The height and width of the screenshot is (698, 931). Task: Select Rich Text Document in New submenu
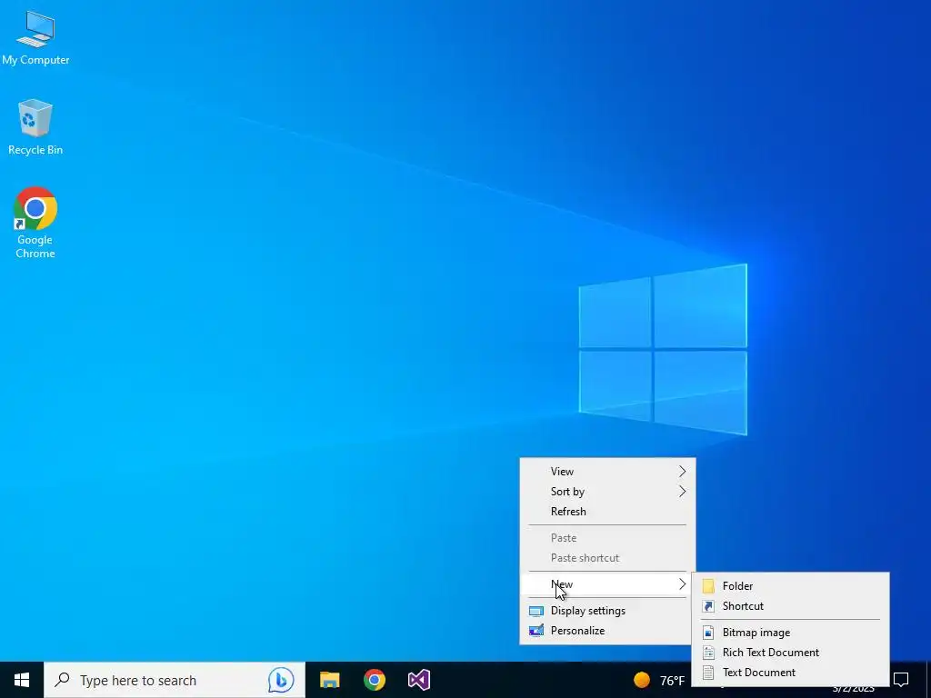(791, 653)
